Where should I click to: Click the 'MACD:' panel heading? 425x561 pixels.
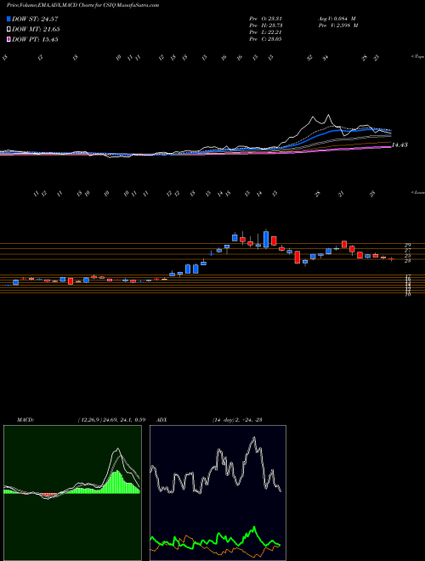point(25,420)
